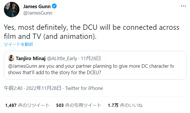View the 503 件の引用ツイート list
This screenshot has width=190, height=113.
pyautogui.click(x=79, y=105)
